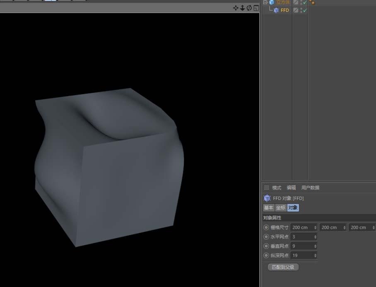Toggle the green enable checkmark on FFD
Viewport: 376px width, 287px height.
pyautogui.click(x=304, y=10)
